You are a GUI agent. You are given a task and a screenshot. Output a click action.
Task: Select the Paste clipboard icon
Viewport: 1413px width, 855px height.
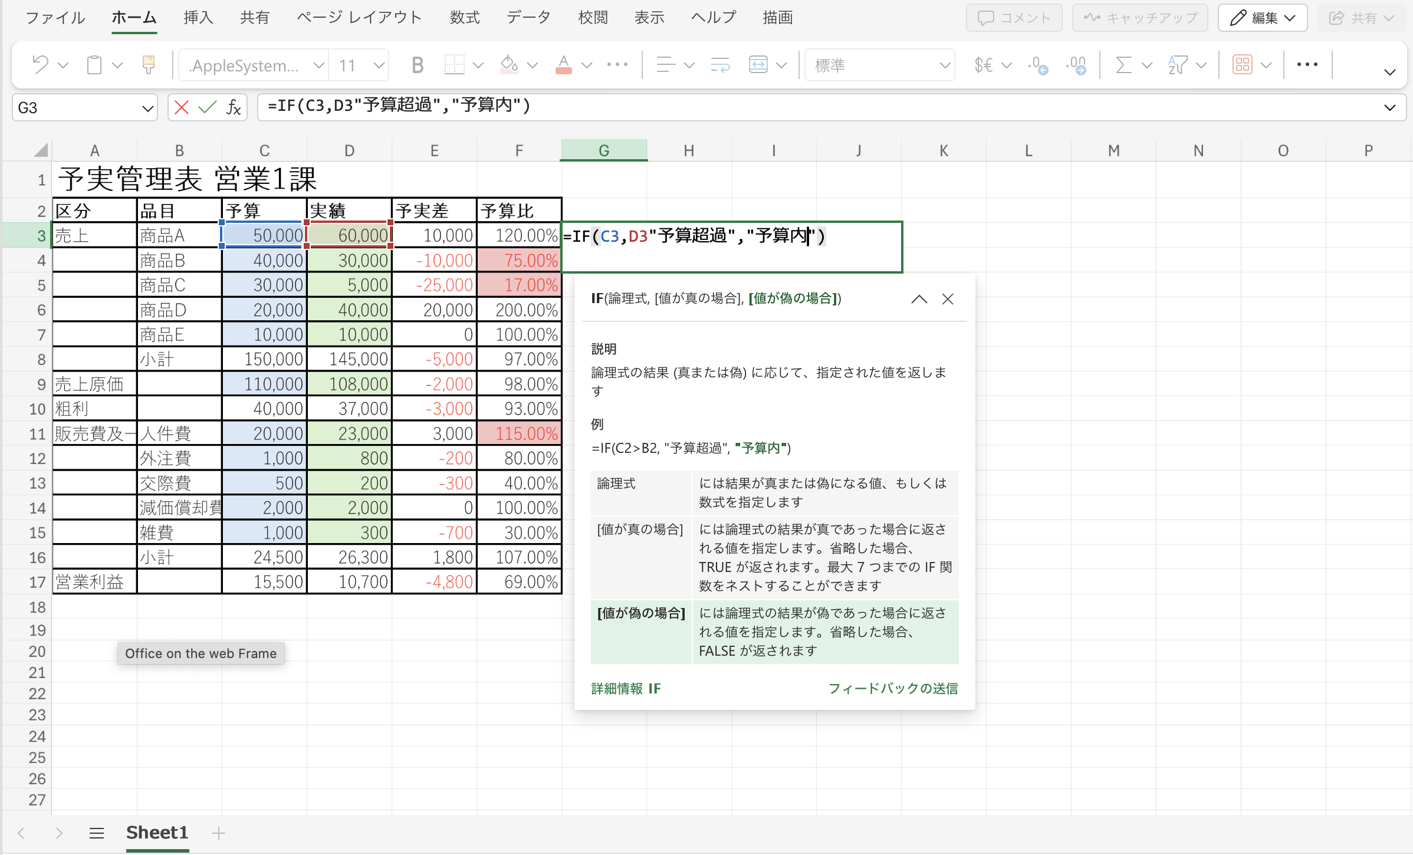(x=94, y=65)
